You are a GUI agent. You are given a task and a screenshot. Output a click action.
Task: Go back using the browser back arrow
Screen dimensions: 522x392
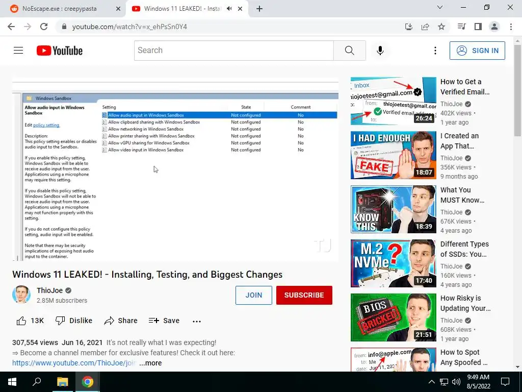[x=11, y=27]
